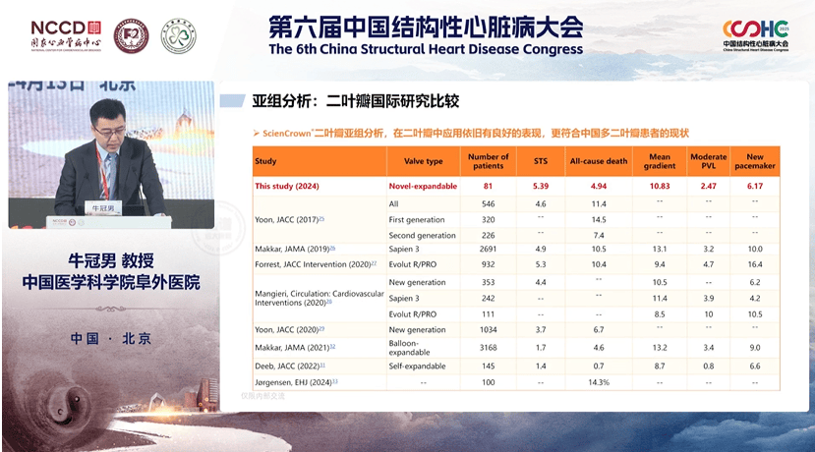The height and width of the screenshot is (452, 815).
Task: Click the round maroon Fuwai hospital emblem
Action: (x=131, y=36)
